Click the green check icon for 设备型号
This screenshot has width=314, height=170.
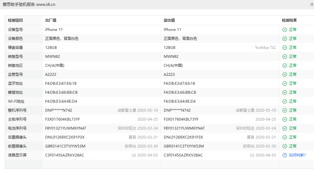click(285, 30)
